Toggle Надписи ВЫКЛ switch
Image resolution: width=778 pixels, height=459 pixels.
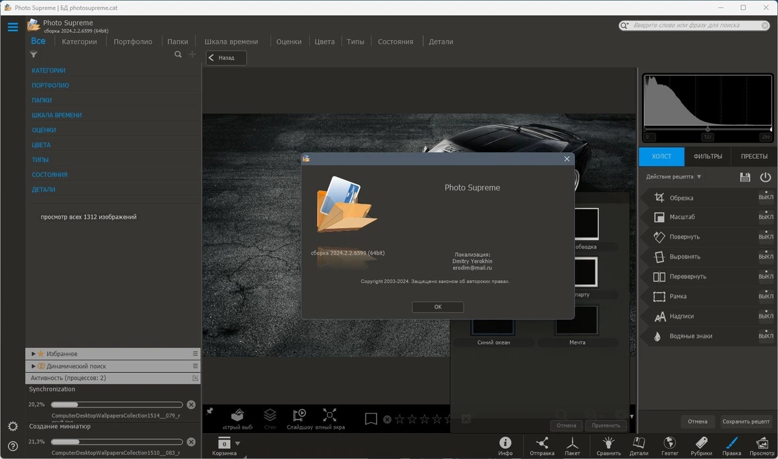(x=766, y=316)
